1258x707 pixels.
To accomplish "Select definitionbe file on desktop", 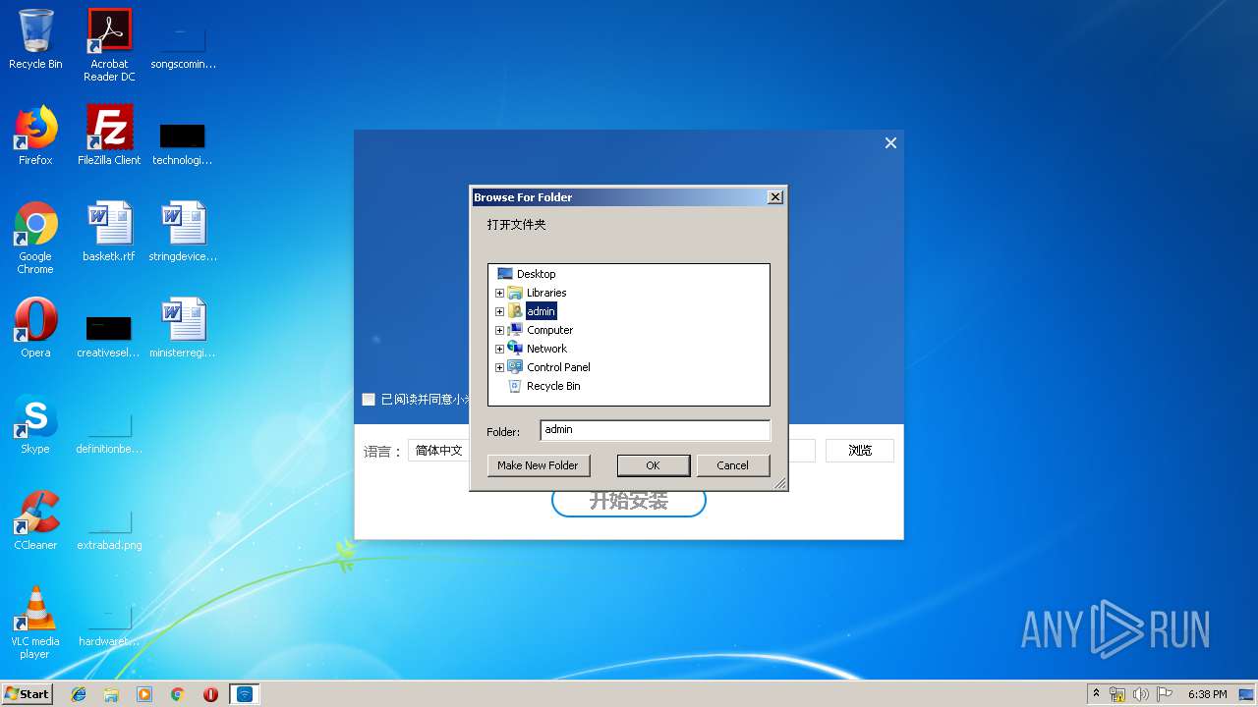I will click(109, 434).
